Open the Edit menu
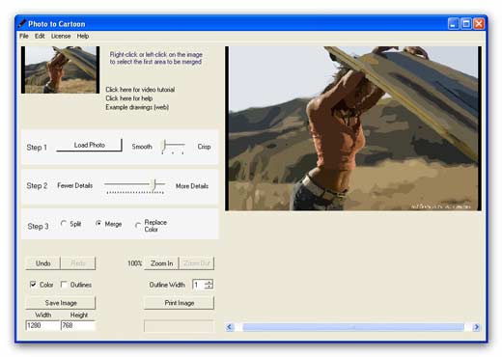Image resolution: width=502 pixels, height=357 pixels. click(40, 36)
